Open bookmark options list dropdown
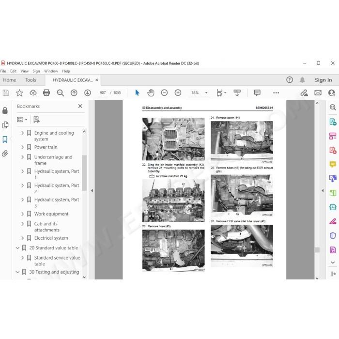The image size is (339, 339). pyautogui.click(x=22, y=119)
